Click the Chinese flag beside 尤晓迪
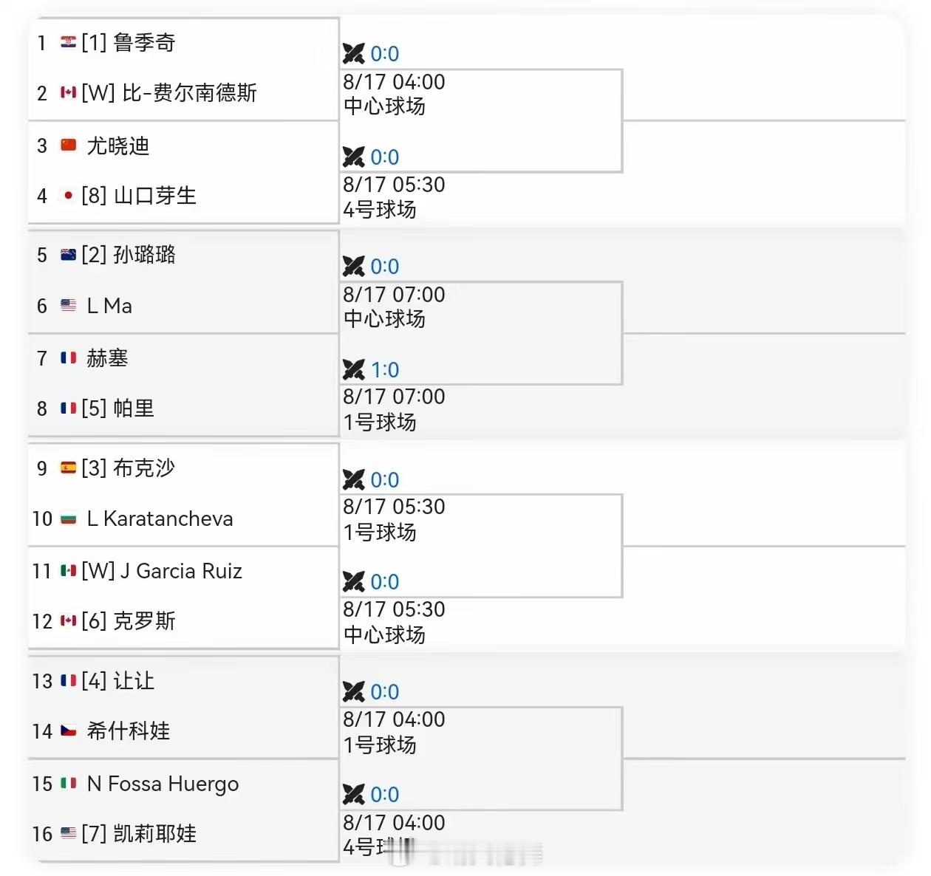This screenshot has height=876, width=931. pos(69,145)
